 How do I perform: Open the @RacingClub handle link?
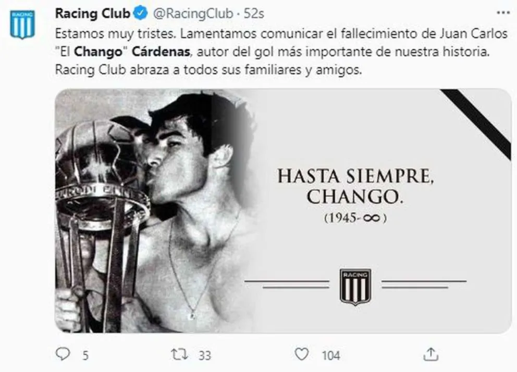tap(193, 14)
